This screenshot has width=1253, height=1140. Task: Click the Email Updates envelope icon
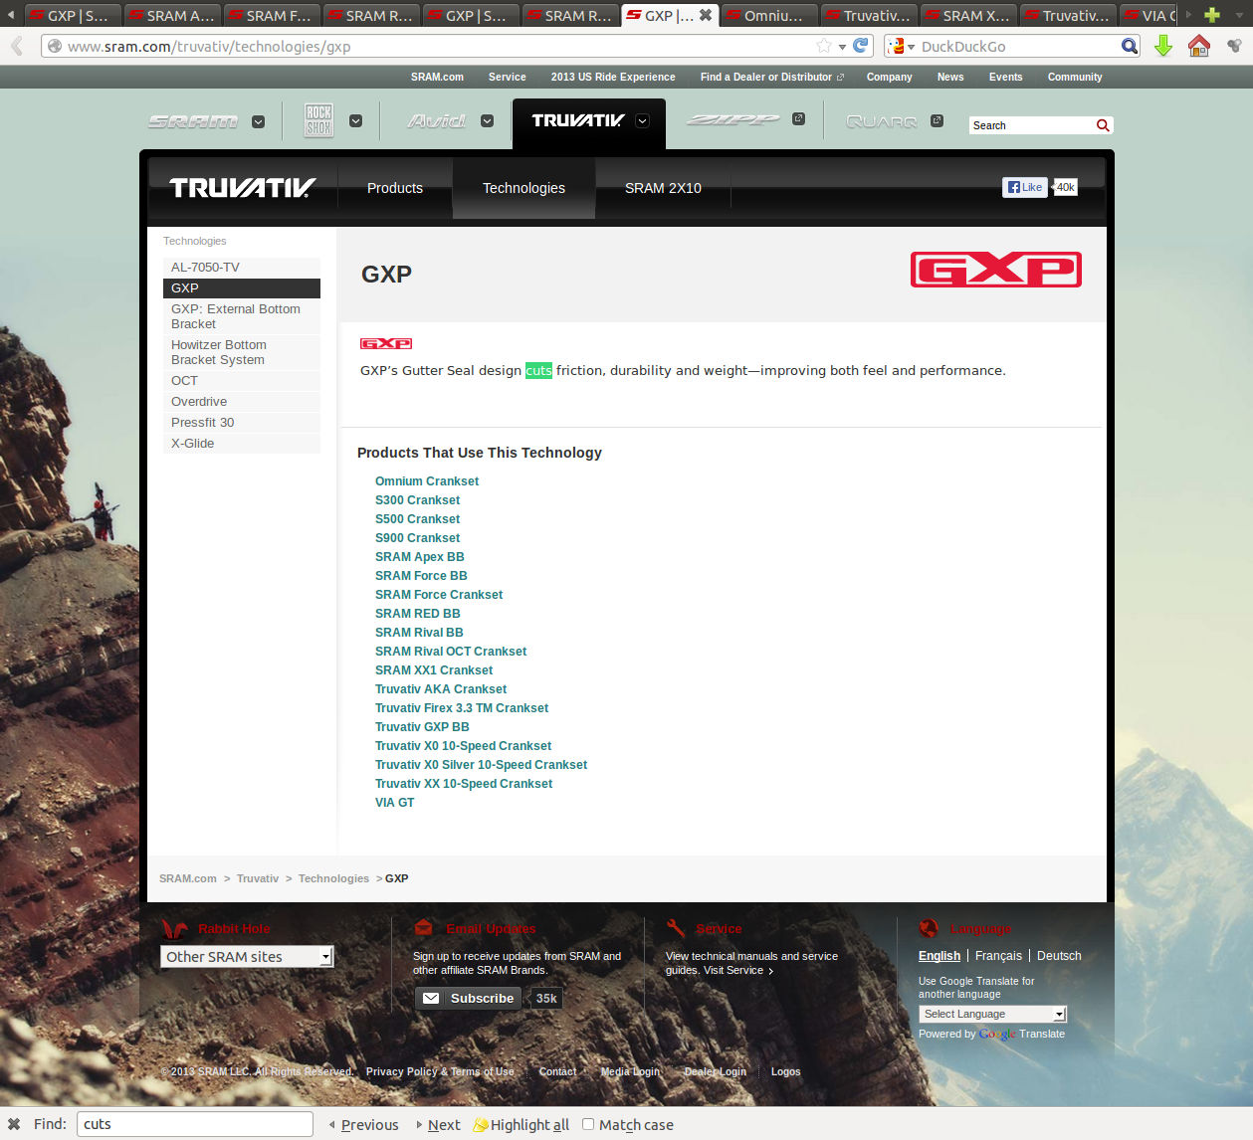[x=423, y=928]
